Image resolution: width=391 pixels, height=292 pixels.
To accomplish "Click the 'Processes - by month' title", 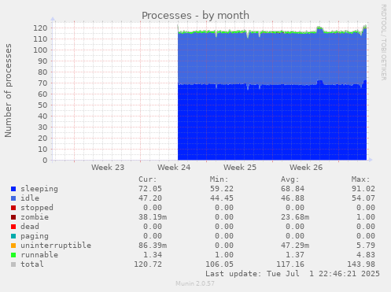I will tap(195, 16).
